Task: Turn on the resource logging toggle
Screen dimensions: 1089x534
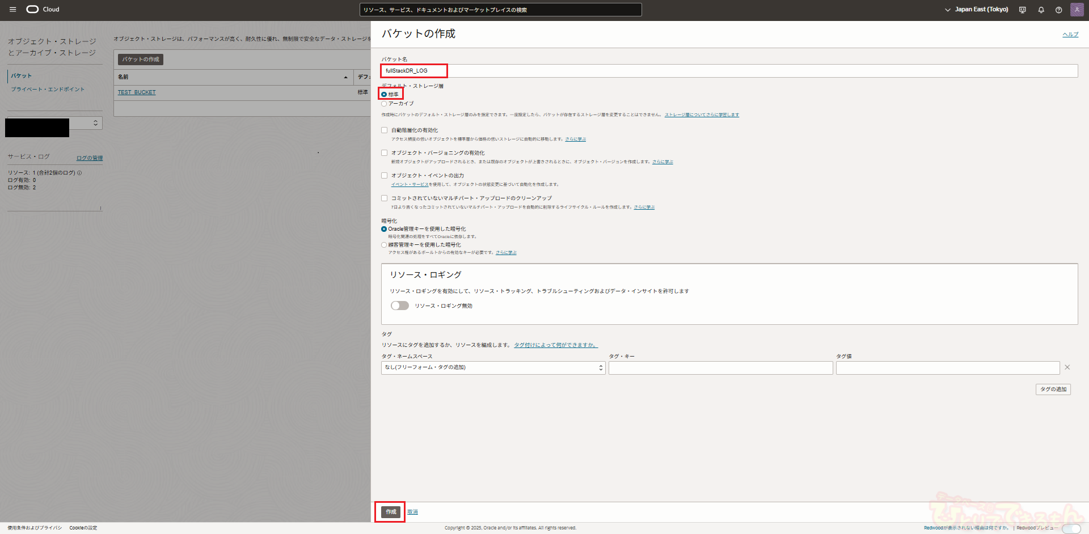Action: [x=399, y=306]
